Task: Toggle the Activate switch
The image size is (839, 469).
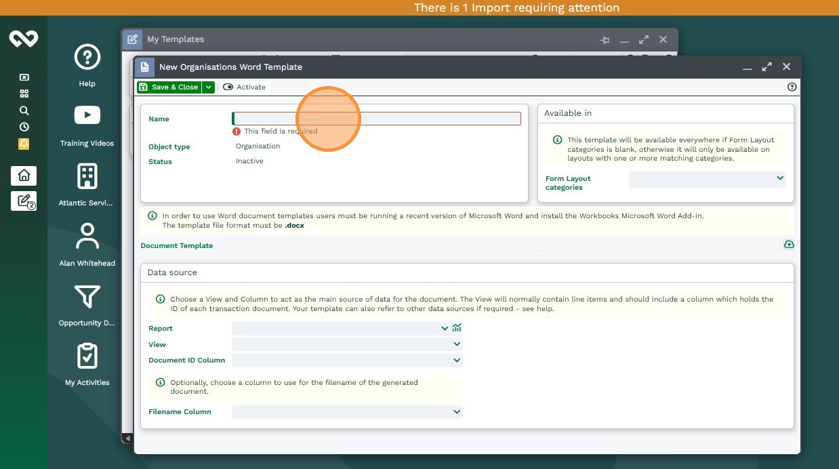Action: tap(244, 87)
